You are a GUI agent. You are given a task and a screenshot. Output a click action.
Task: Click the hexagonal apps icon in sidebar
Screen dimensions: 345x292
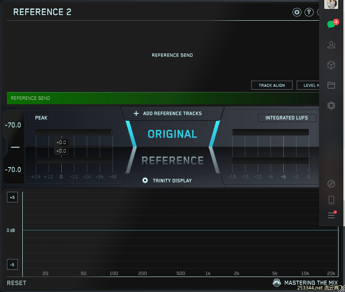point(331,106)
